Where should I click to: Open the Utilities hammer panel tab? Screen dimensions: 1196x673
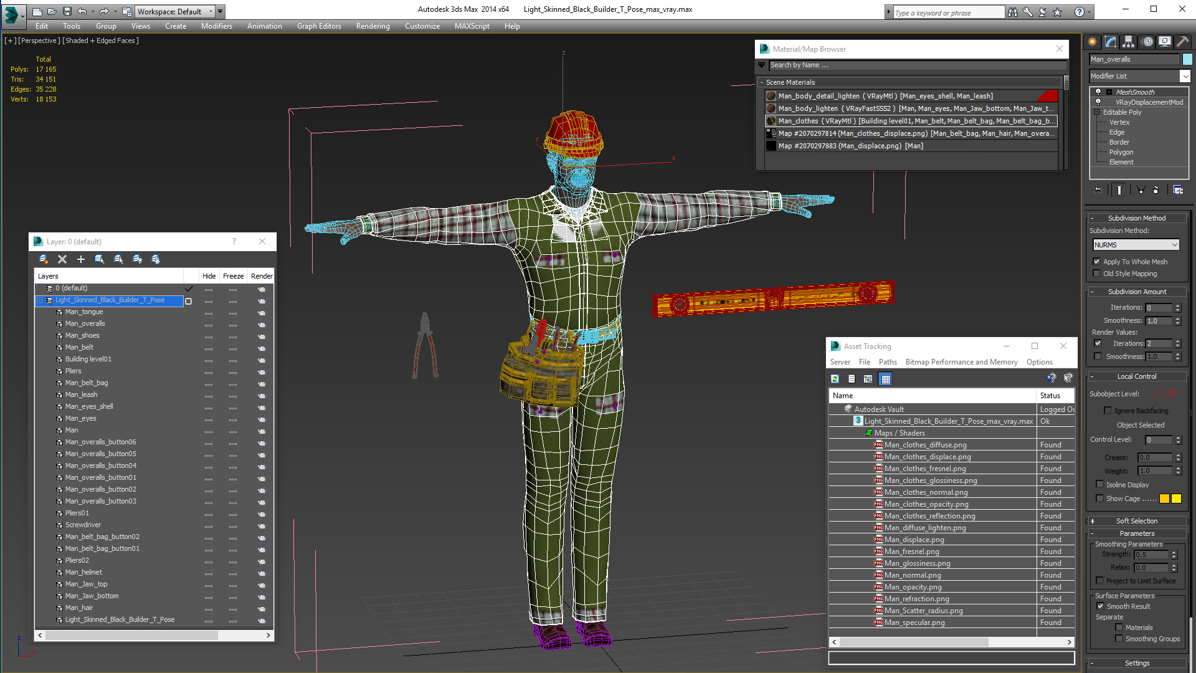(1182, 42)
